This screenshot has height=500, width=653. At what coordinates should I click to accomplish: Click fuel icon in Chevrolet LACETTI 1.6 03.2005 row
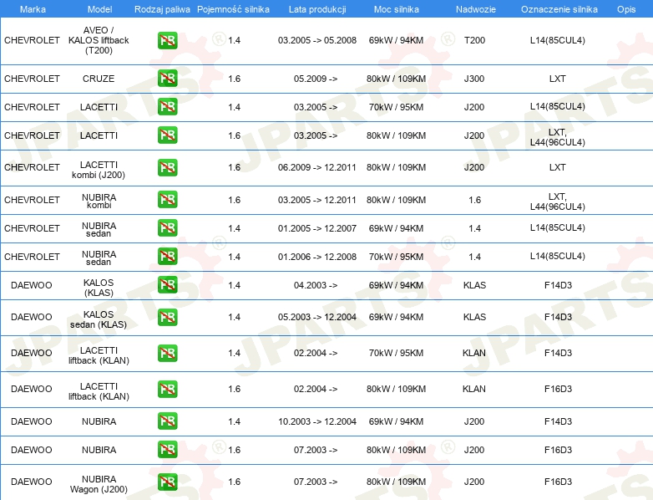coord(167,135)
